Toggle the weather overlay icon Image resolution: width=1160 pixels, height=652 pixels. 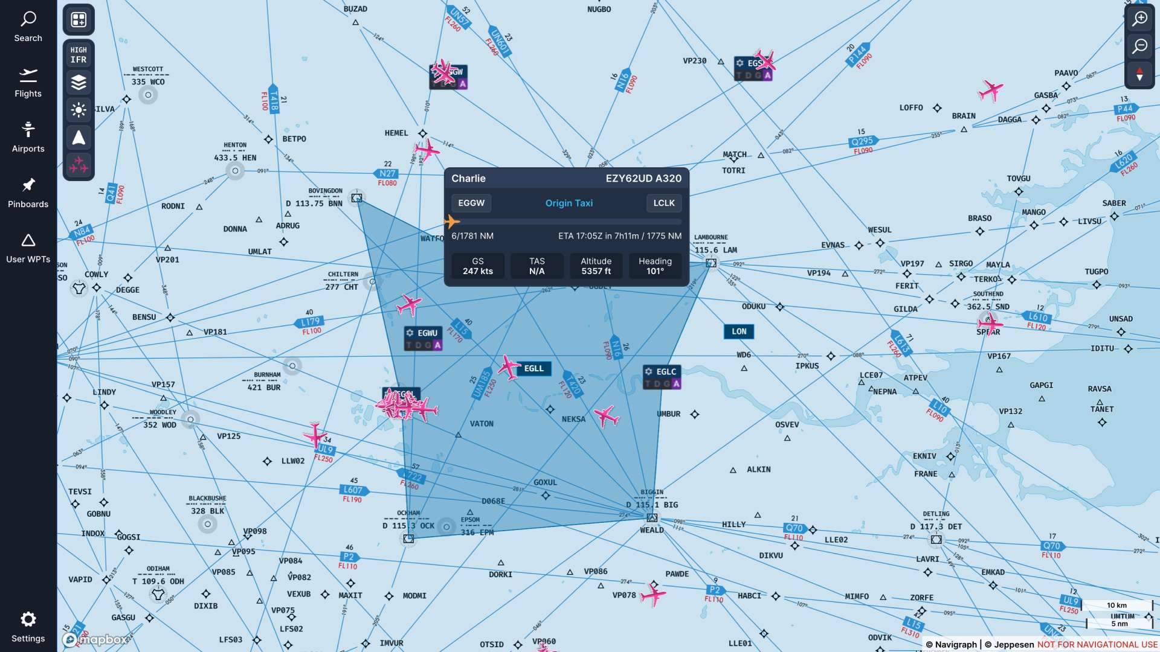point(79,110)
